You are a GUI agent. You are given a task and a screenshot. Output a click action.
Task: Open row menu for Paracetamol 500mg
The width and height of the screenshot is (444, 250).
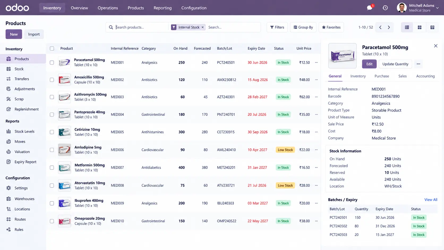click(x=316, y=62)
